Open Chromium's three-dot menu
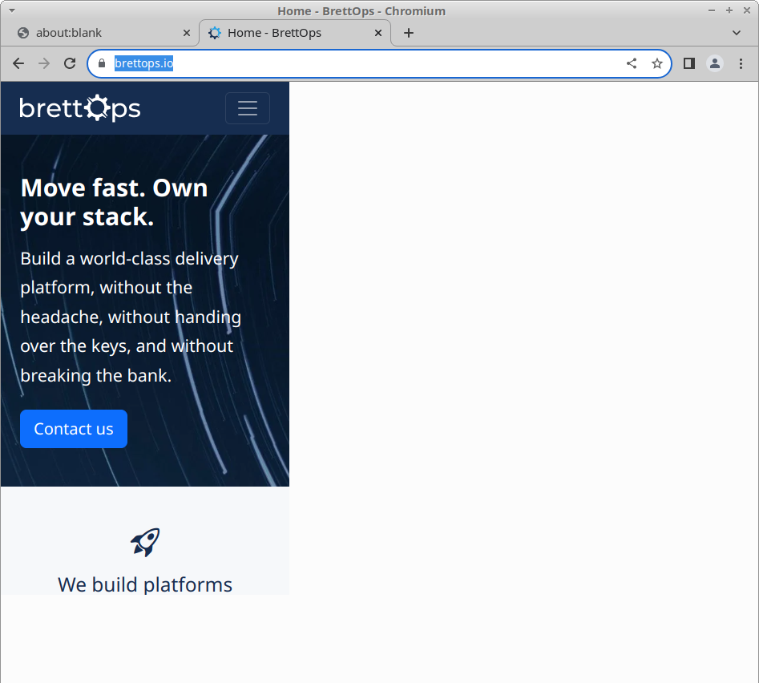 (741, 63)
